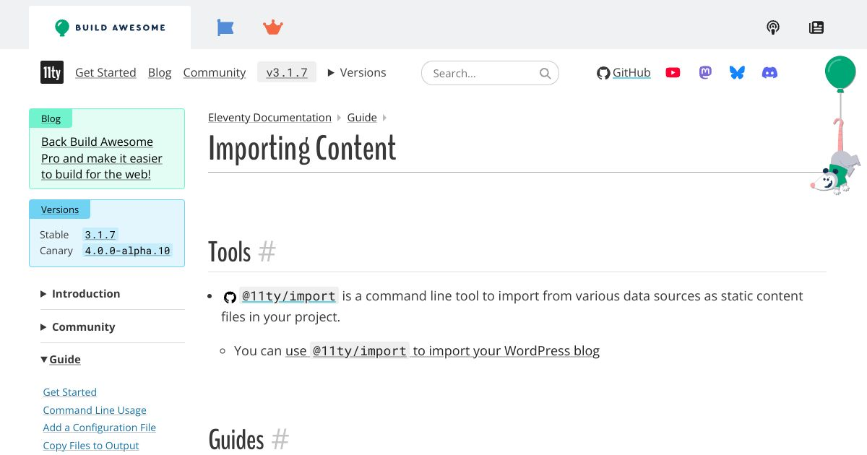The width and height of the screenshot is (867, 455).
Task: Open the Blog label in sidebar box
Action: click(51, 118)
